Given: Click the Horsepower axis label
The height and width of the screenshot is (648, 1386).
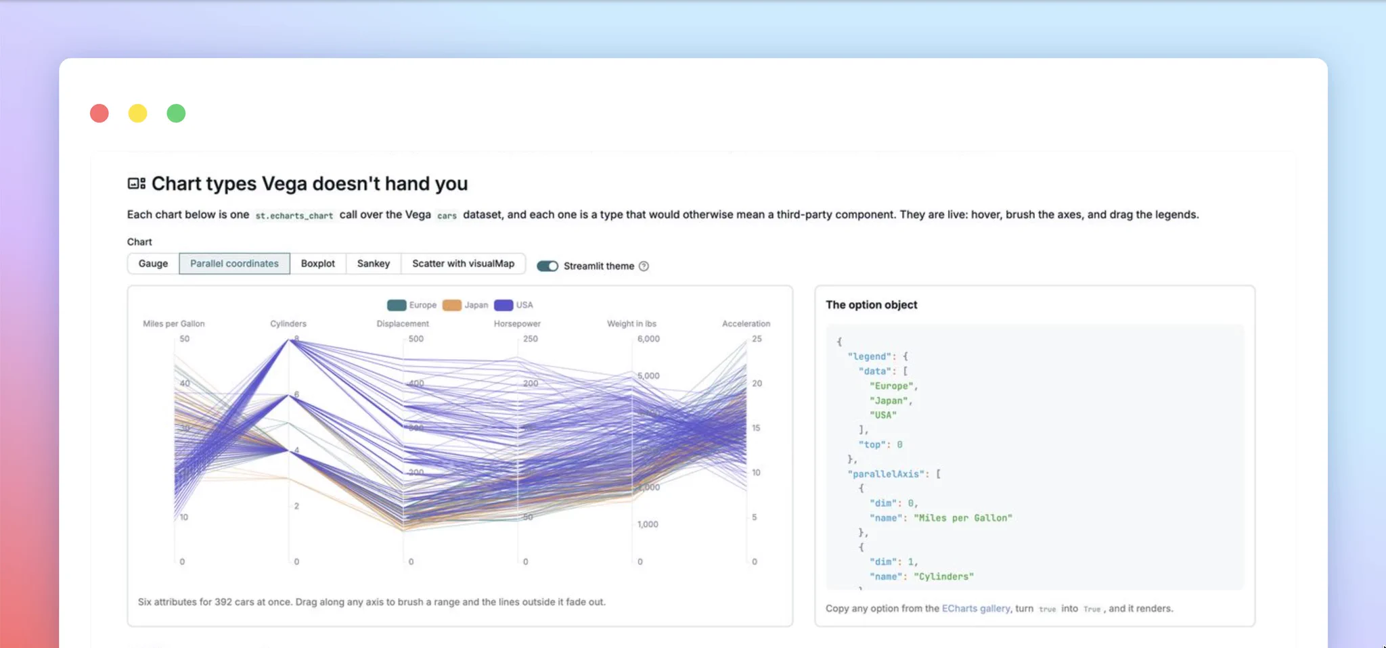Looking at the screenshot, I should tap(517, 323).
